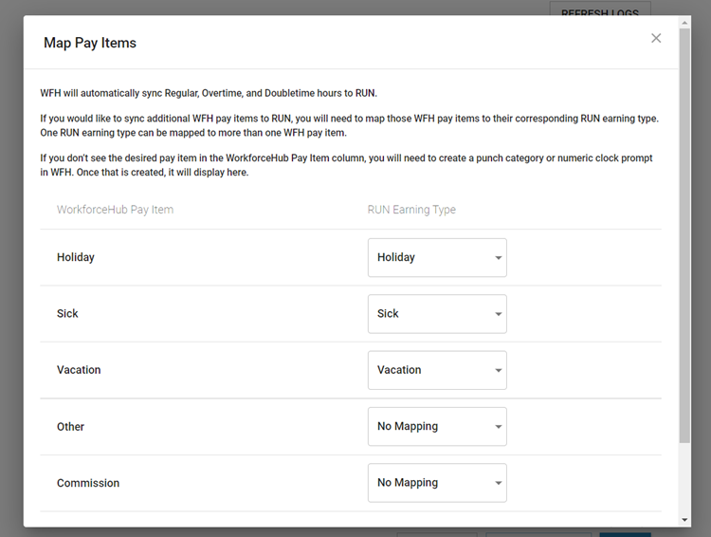
Task: Click the Map Pay Items dialog title
Action: pyautogui.click(x=90, y=43)
